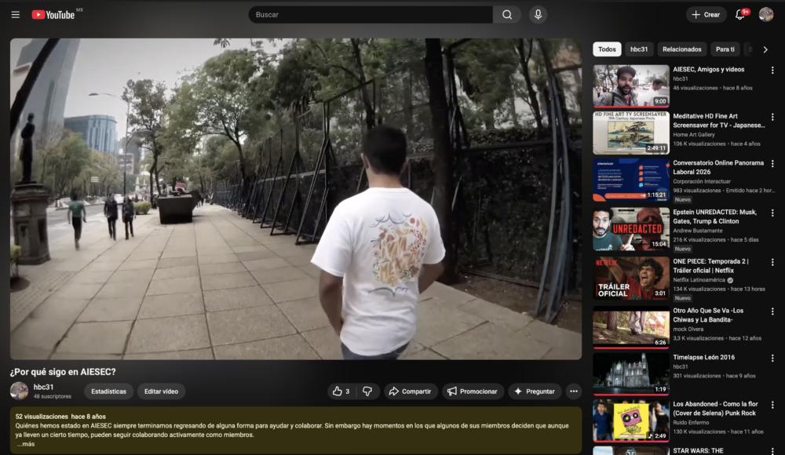Select the 'hbc31' filter chip
This screenshot has height=455, width=785.
pyautogui.click(x=639, y=49)
